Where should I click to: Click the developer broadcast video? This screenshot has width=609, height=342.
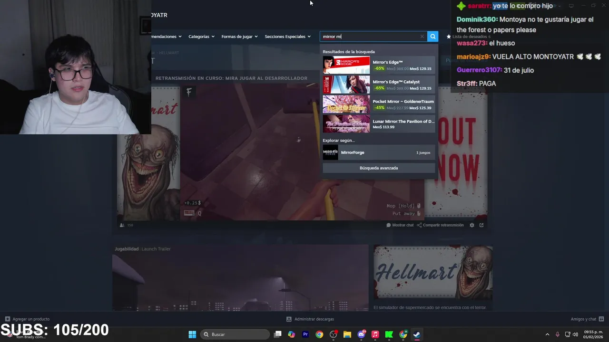pos(302,152)
